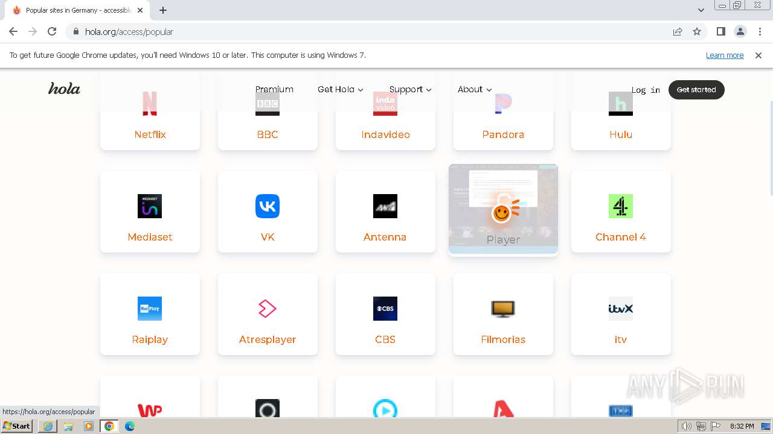The height and width of the screenshot is (434, 773).
Task: Open a new browser tab
Action: [163, 10]
